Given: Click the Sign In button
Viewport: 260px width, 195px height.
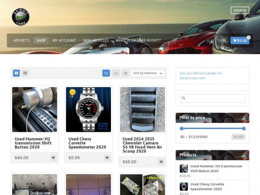Looking at the screenshot, I should tap(240, 10).
